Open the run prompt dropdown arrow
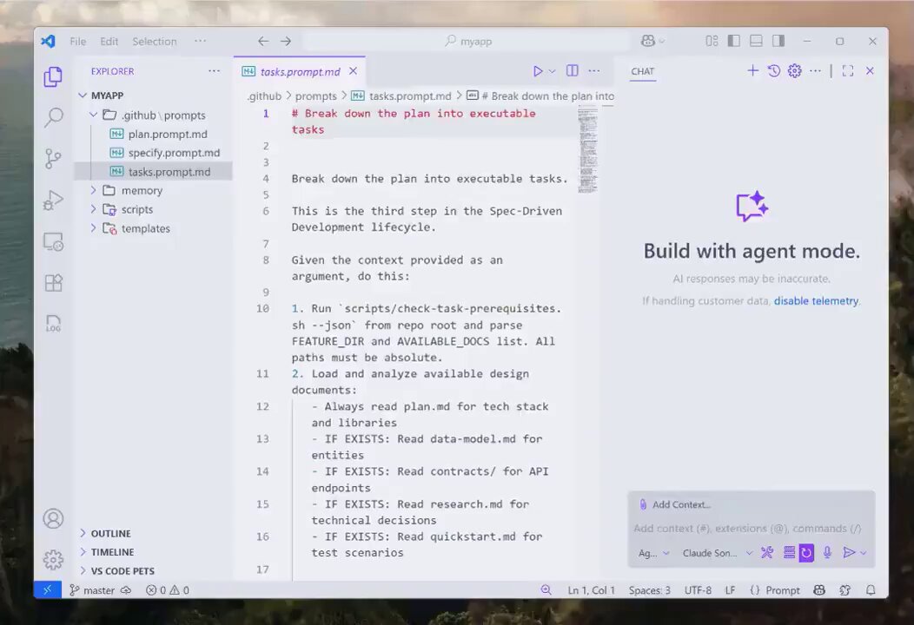This screenshot has height=625, width=914. click(552, 71)
